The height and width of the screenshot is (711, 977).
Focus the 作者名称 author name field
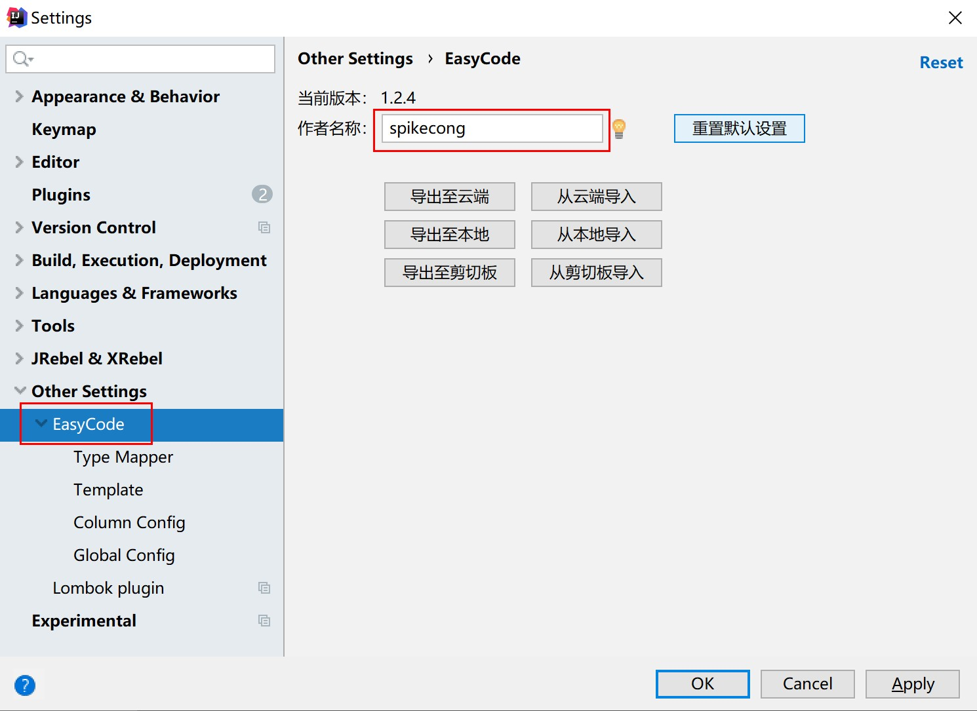(x=492, y=128)
